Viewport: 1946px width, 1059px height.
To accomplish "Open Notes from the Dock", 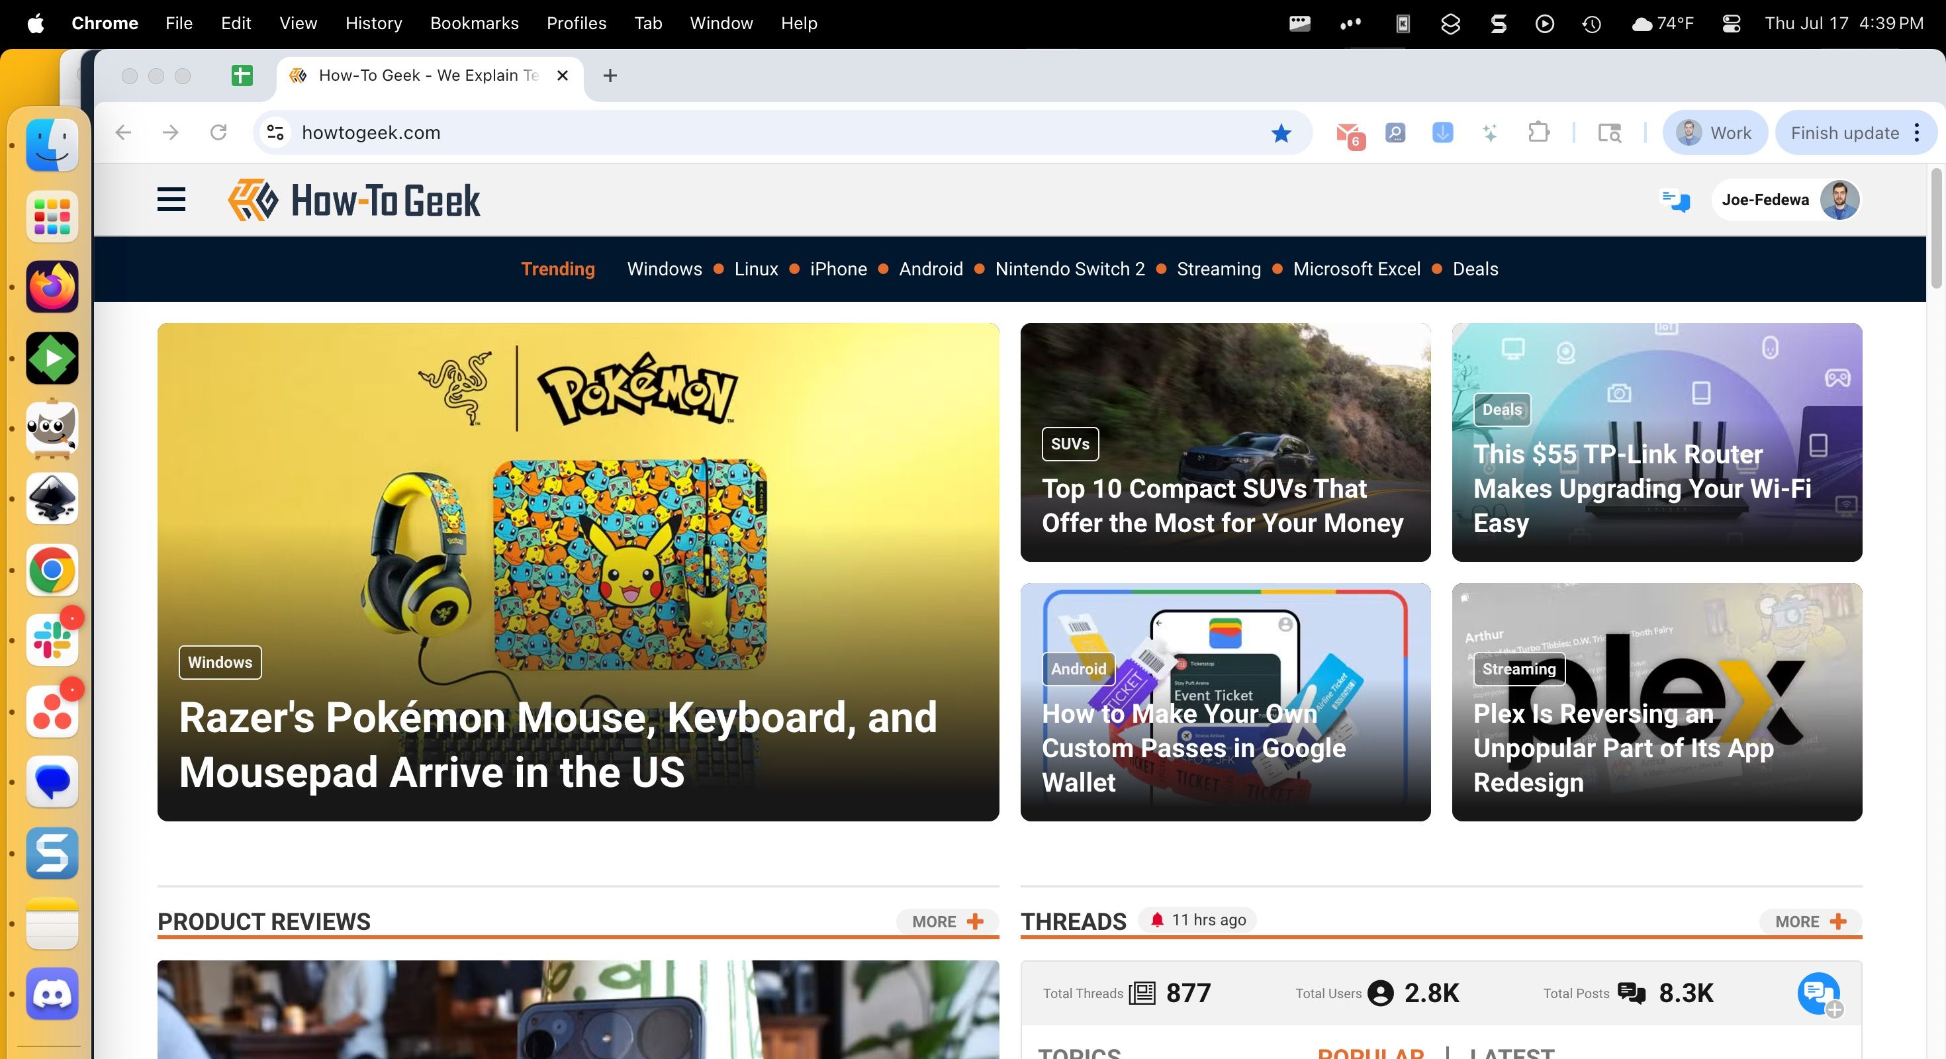I will coord(52,923).
